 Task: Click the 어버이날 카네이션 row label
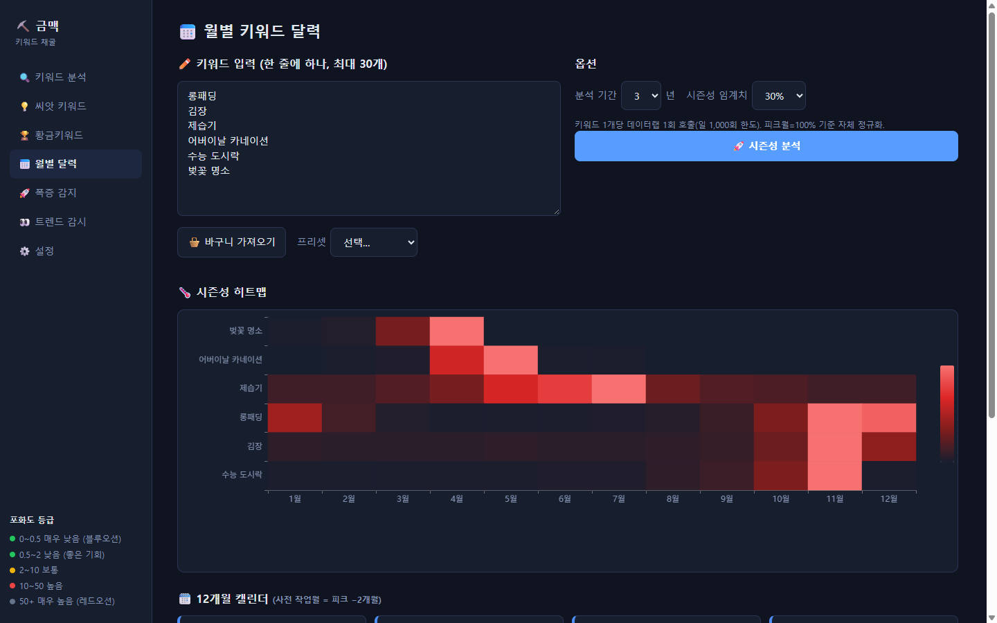pos(231,360)
